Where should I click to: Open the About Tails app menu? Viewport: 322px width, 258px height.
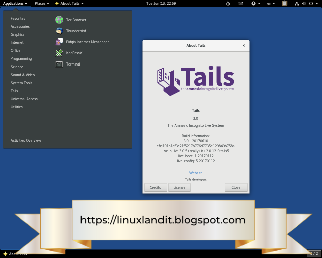pos(69,4)
